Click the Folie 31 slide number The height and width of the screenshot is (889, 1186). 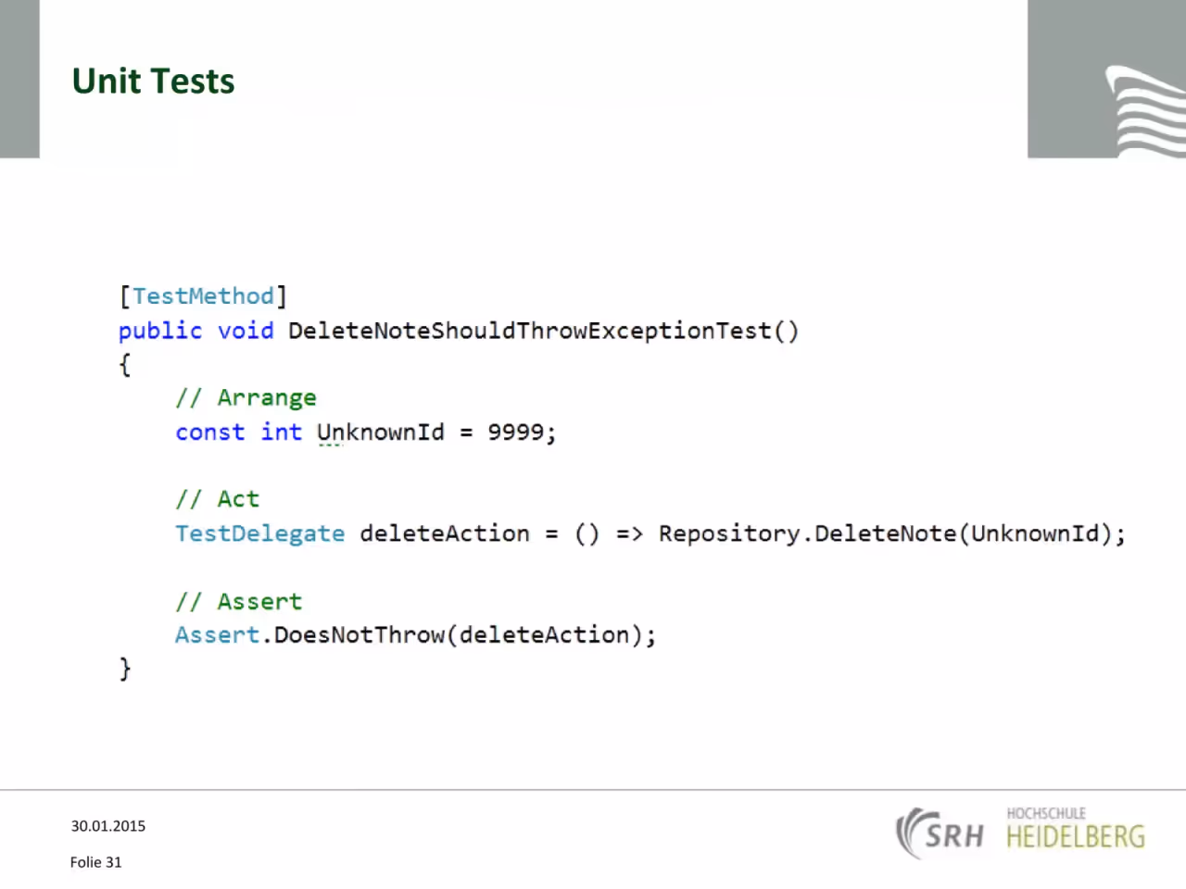[x=96, y=862]
